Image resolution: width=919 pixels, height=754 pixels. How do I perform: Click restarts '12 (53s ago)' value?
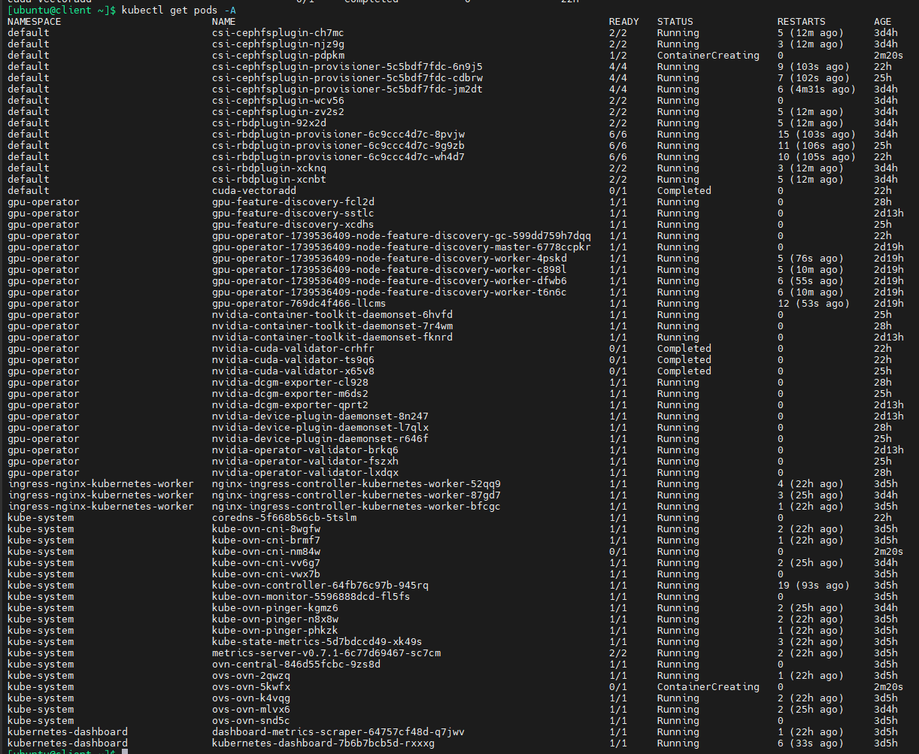coord(814,304)
